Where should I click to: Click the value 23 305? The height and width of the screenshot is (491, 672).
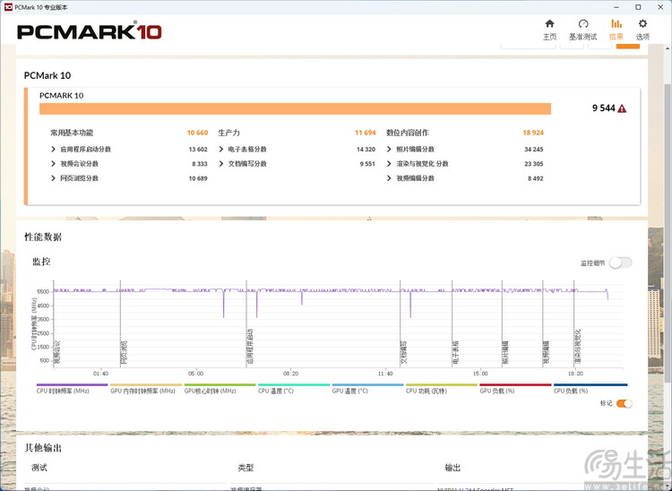(534, 164)
